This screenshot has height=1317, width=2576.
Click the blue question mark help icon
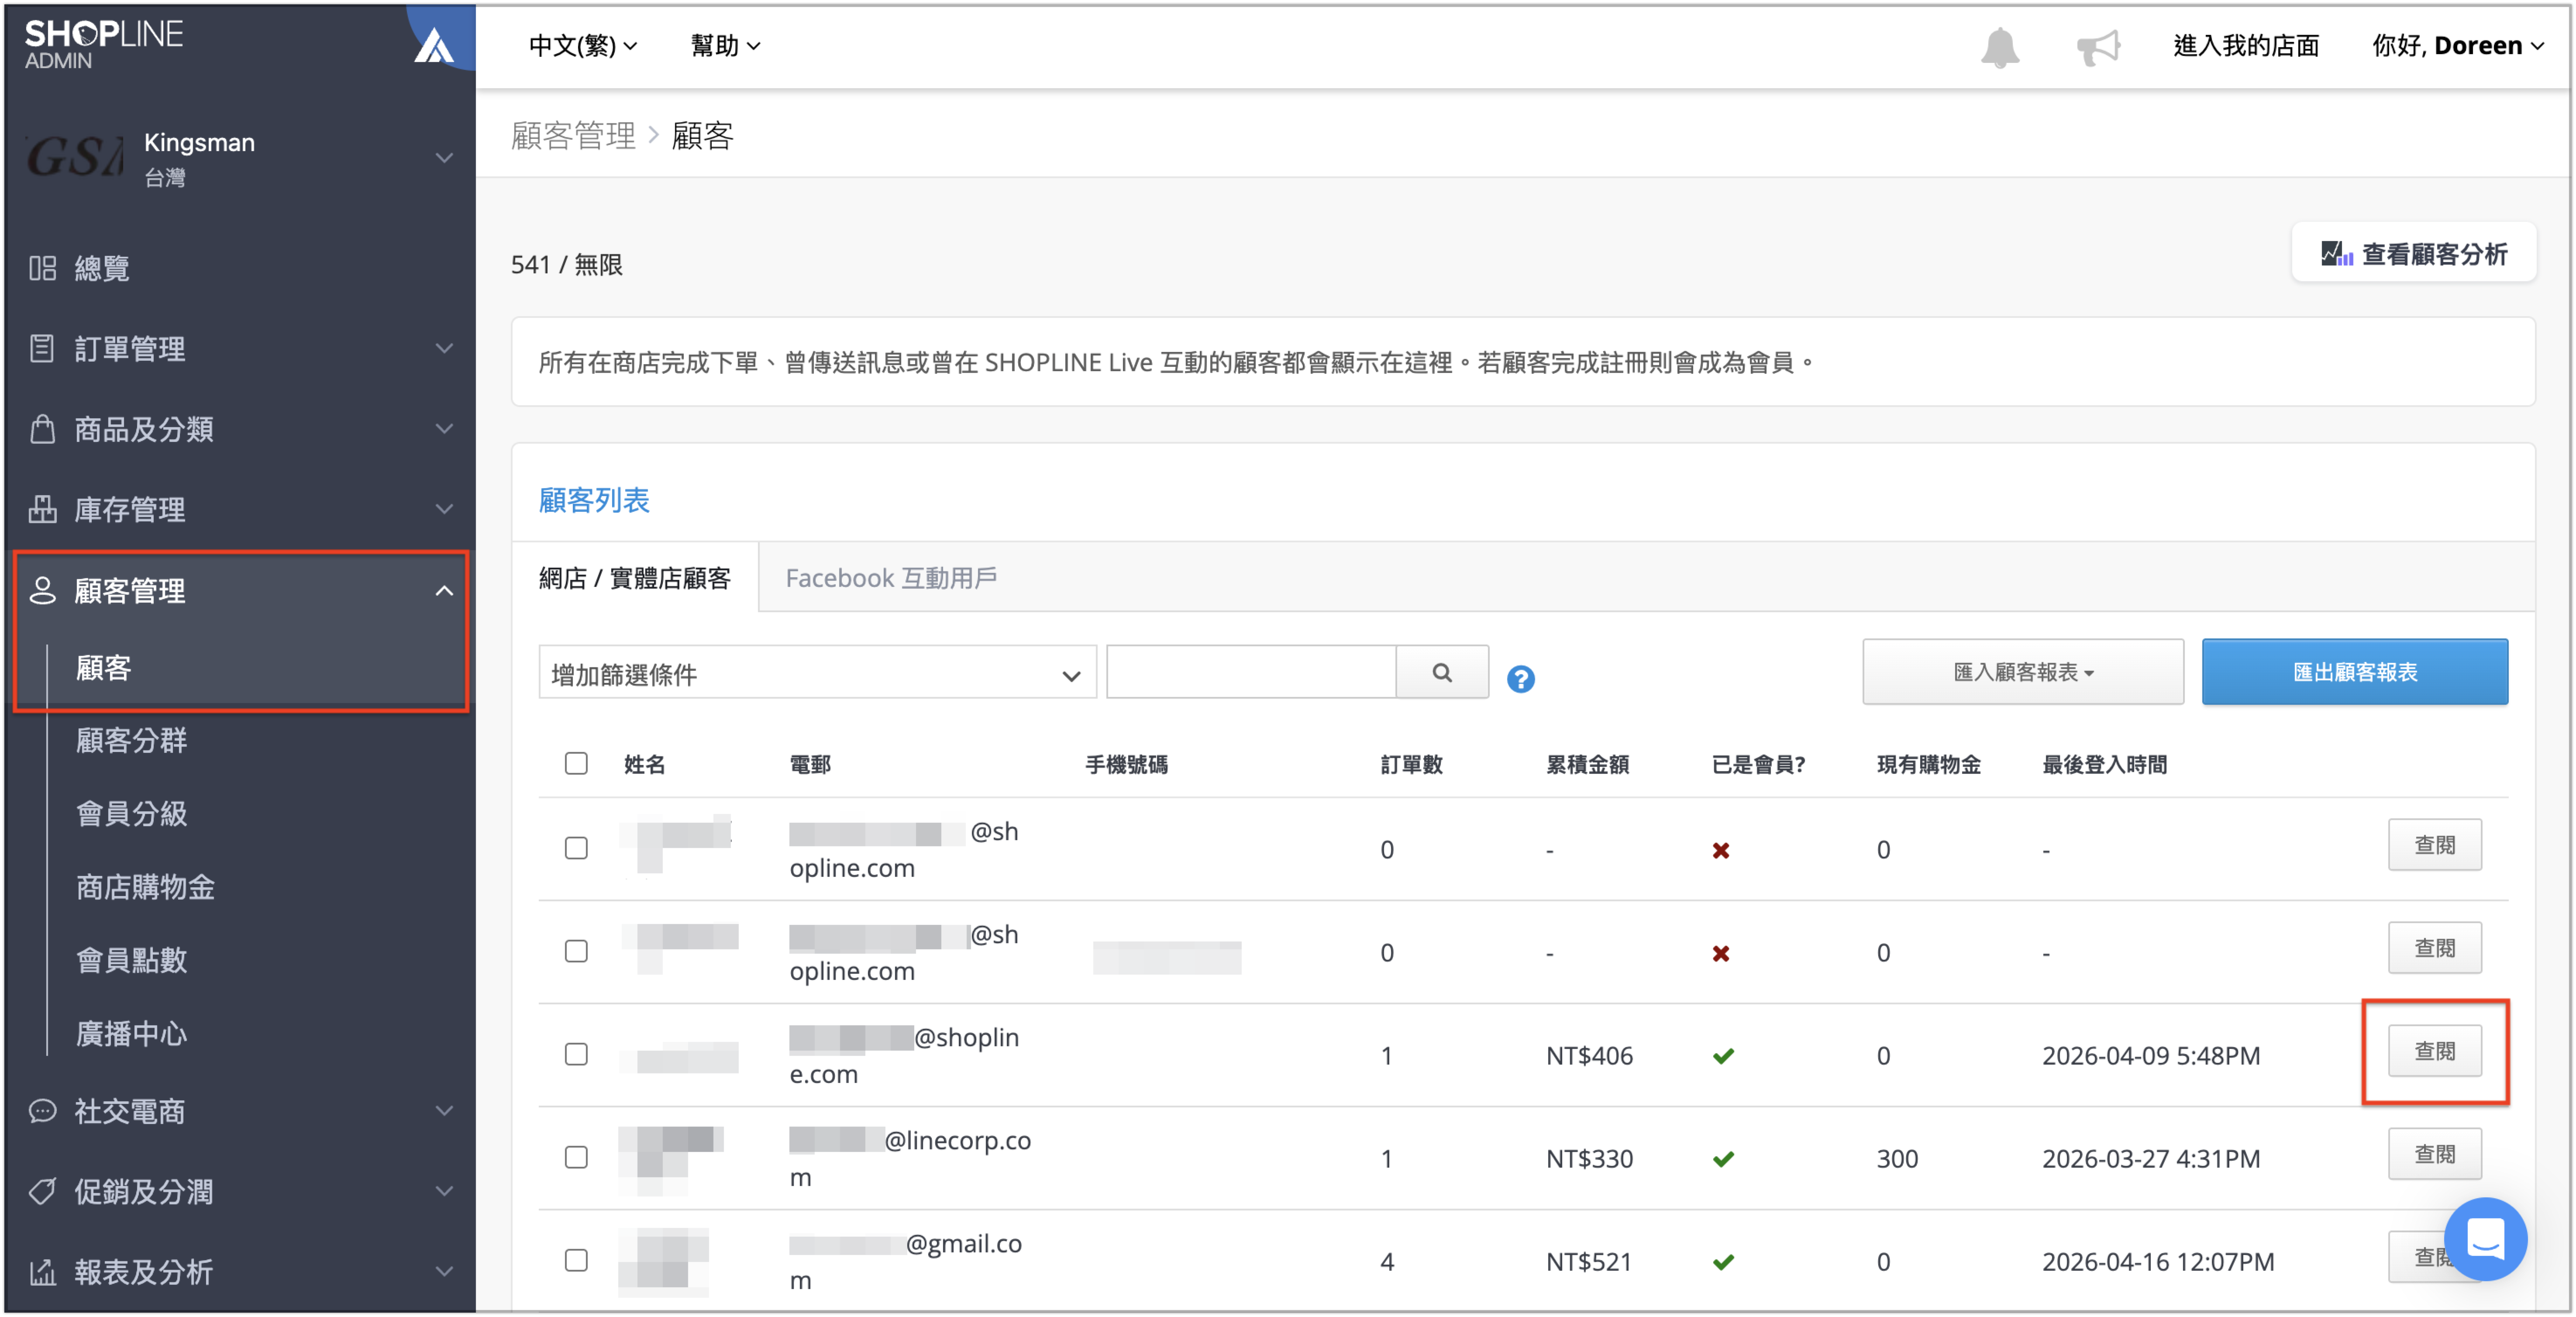1520,679
